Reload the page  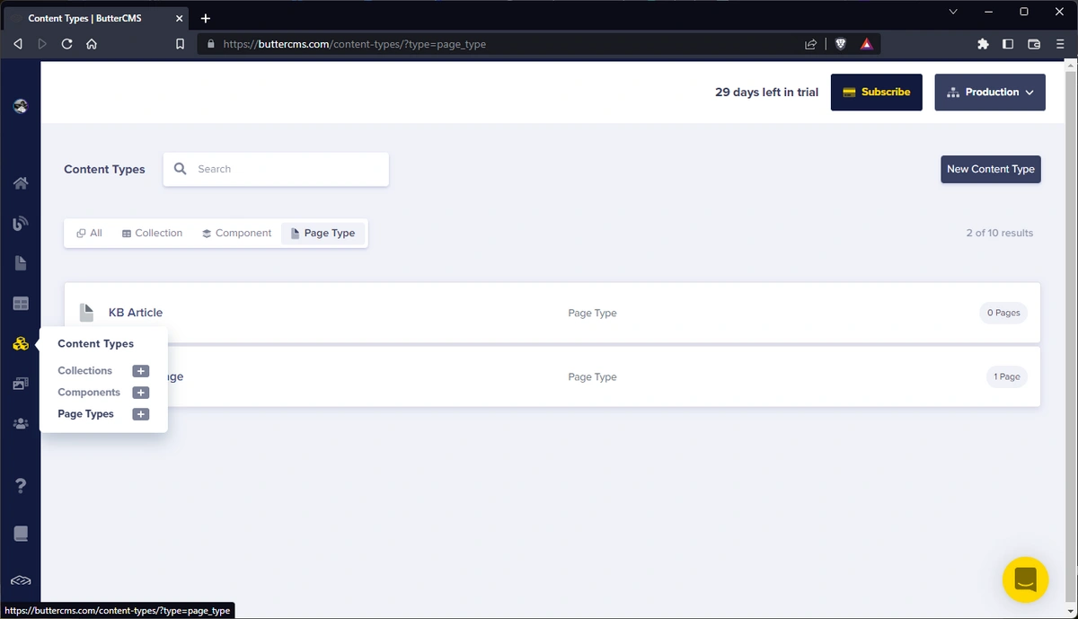(66, 43)
